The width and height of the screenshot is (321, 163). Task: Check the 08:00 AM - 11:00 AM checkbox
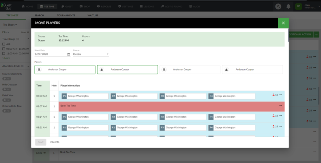[x=4, y=49]
